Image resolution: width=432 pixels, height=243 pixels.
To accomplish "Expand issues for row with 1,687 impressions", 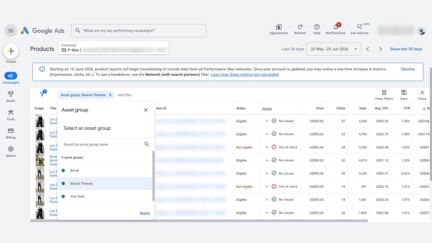I will pyautogui.click(x=267, y=200).
